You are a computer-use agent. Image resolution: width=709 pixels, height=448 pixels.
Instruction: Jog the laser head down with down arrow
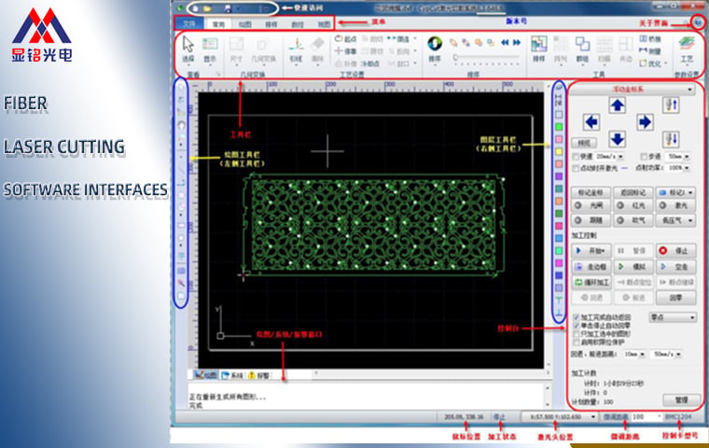(x=618, y=139)
